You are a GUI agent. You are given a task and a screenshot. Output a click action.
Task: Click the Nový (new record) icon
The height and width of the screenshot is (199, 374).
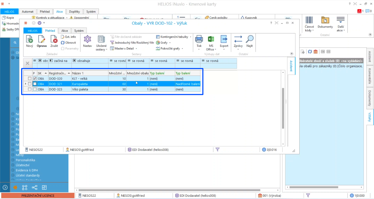tap(29, 39)
